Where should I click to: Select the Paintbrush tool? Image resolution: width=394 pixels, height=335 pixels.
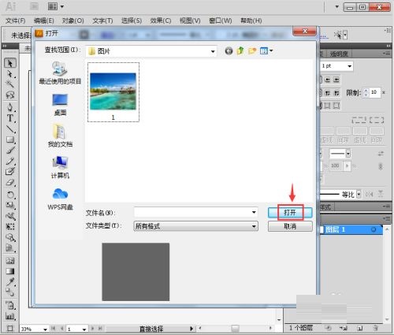point(10,151)
